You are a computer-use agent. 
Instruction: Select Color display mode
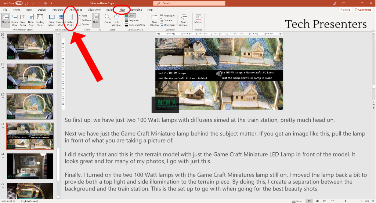130,15
